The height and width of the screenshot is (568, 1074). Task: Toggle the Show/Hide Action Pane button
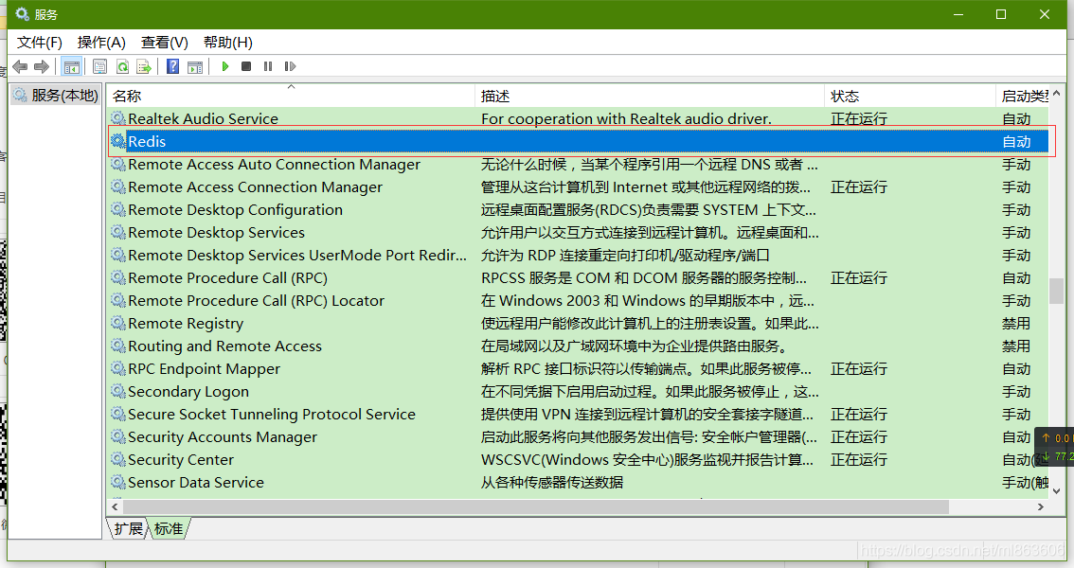tap(195, 66)
